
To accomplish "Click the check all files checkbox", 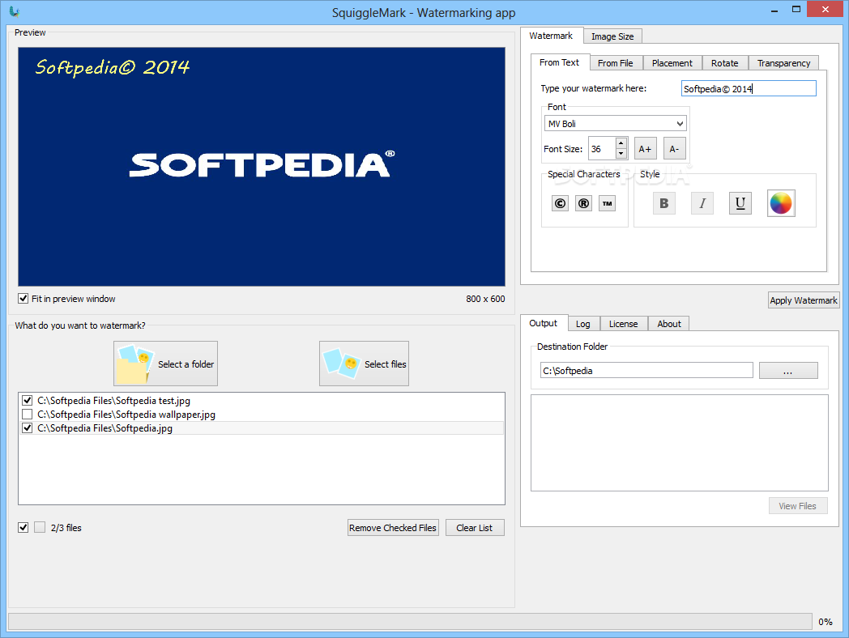I will click(x=23, y=528).
